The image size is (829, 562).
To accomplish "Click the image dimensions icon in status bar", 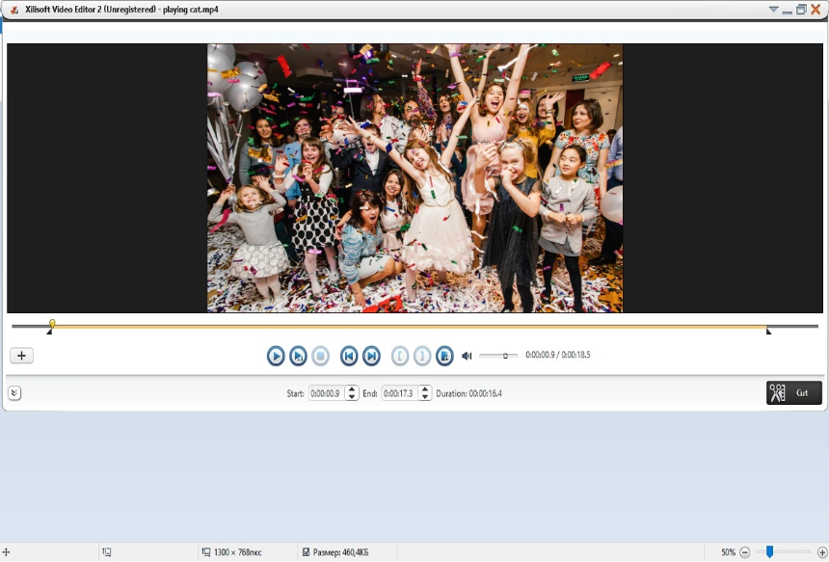I will [206, 552].
